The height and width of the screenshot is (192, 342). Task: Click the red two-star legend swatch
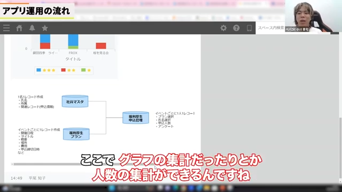(63, 70)
